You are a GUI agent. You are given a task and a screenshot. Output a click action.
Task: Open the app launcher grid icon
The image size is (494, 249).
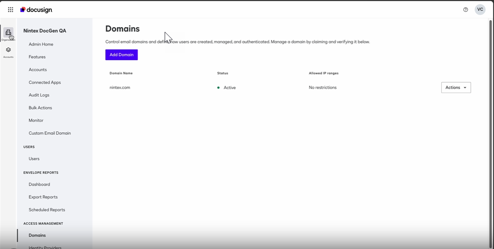[x=10, y=9]
